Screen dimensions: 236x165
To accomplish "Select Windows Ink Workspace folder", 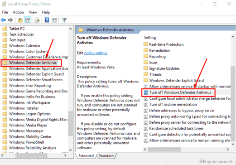I will 26,102.
